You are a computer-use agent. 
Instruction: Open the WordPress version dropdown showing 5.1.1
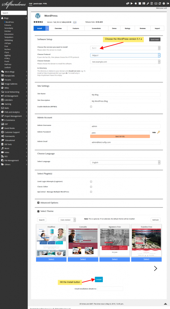125,48
